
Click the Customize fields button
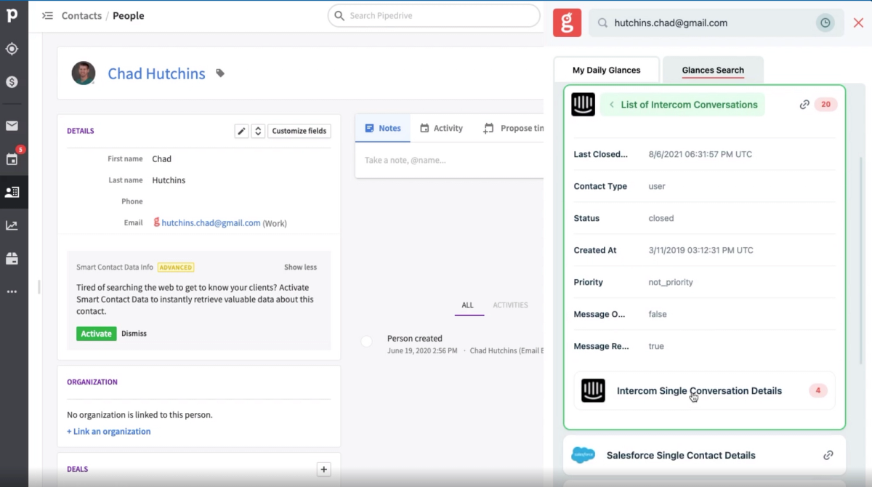tap(299, 131)
